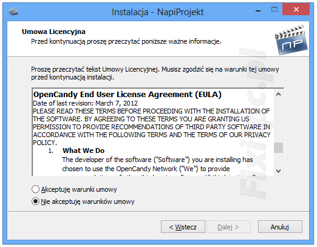Screen dimensions: 317x247
Task: Minimize the NapiProjekt installer window
Action: pos(258,11)
